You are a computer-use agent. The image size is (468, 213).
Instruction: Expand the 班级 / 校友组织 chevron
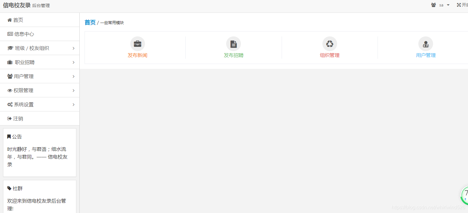pyautogui.click(x=74, y=48)
